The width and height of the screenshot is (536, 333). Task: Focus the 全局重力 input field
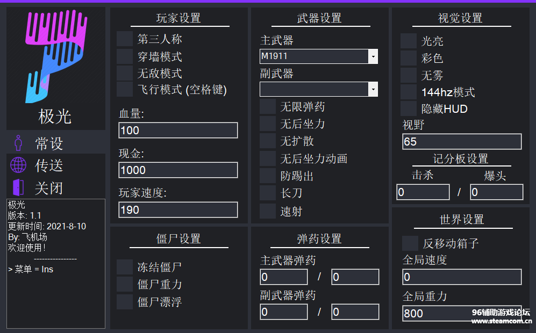pyautogui.click(x=462, y=313)
